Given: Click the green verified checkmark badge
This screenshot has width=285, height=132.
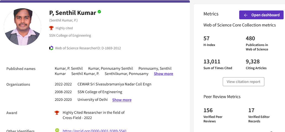Looking at the screenshot, I should point(99,12).
